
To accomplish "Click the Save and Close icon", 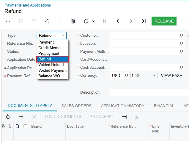I will coord(21,21).
